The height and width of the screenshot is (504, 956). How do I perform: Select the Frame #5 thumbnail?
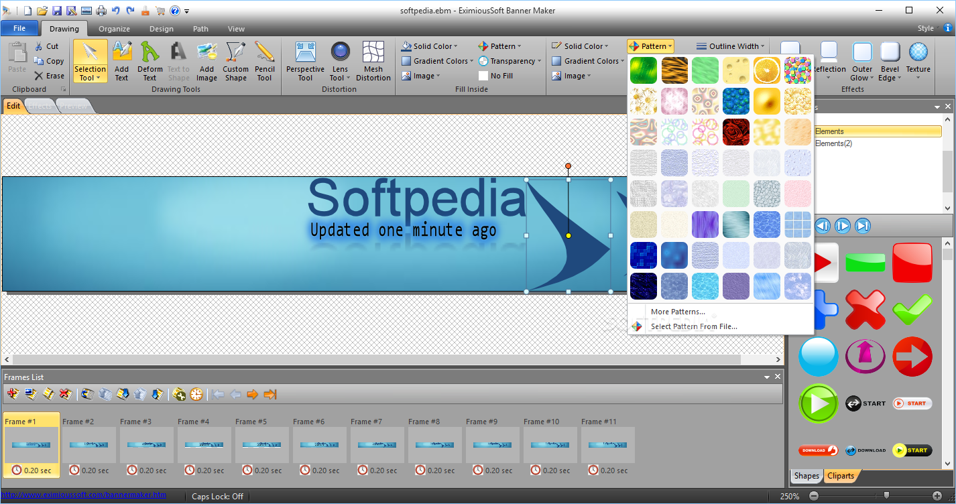click(x=262, y=445)
